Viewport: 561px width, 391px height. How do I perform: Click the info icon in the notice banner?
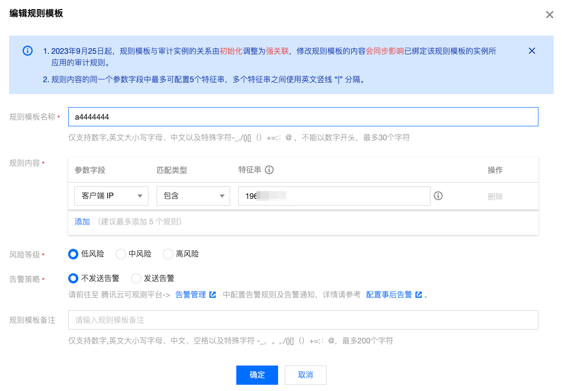27,51
